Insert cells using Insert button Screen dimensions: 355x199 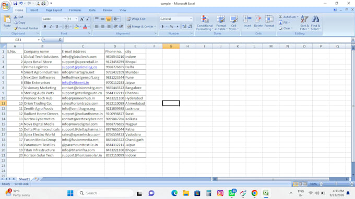coord(247,22)
